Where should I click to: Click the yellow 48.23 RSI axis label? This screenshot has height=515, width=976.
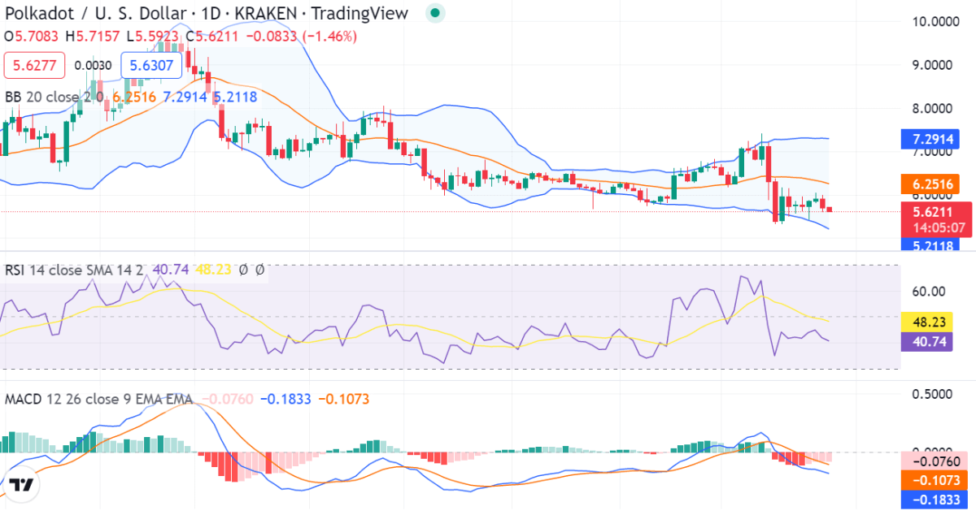(x=926, y=322)
